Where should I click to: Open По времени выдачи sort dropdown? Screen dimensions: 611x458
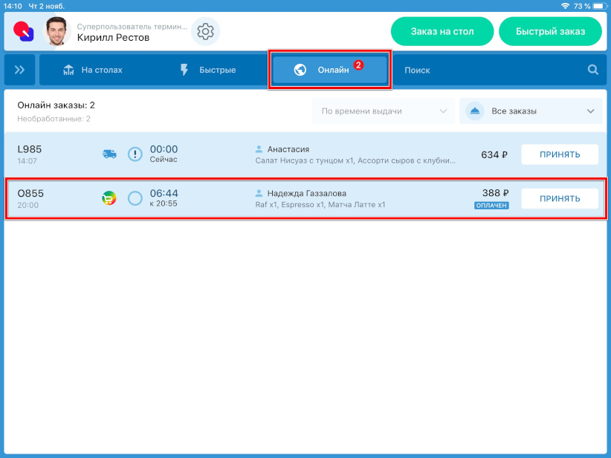tap(384, 111)
